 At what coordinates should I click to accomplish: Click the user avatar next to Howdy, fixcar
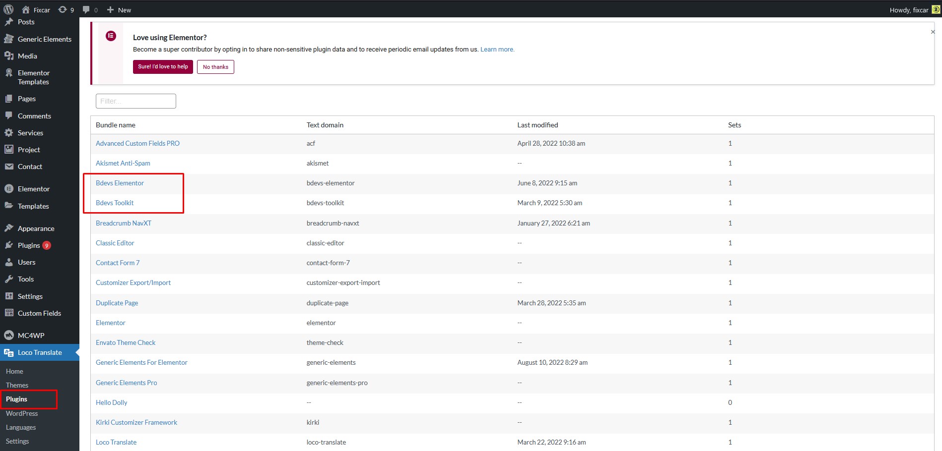(x=936, y=9)
